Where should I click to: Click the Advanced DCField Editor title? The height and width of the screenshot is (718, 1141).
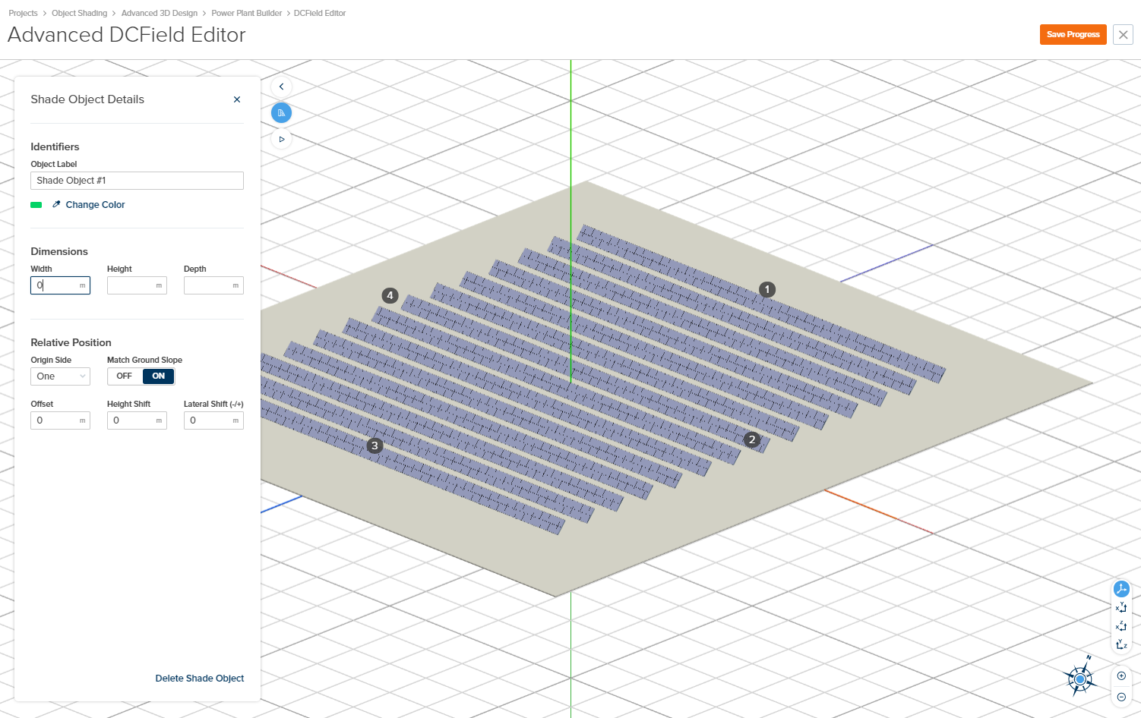click(127, 35)
